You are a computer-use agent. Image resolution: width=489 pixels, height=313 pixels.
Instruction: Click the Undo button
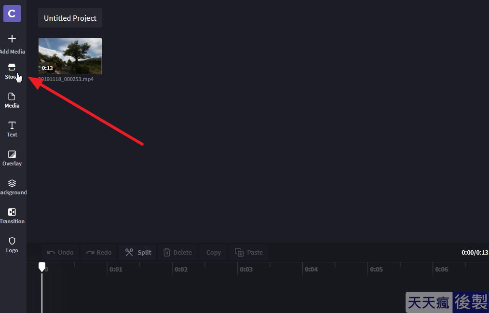click(x=60, y=253)
